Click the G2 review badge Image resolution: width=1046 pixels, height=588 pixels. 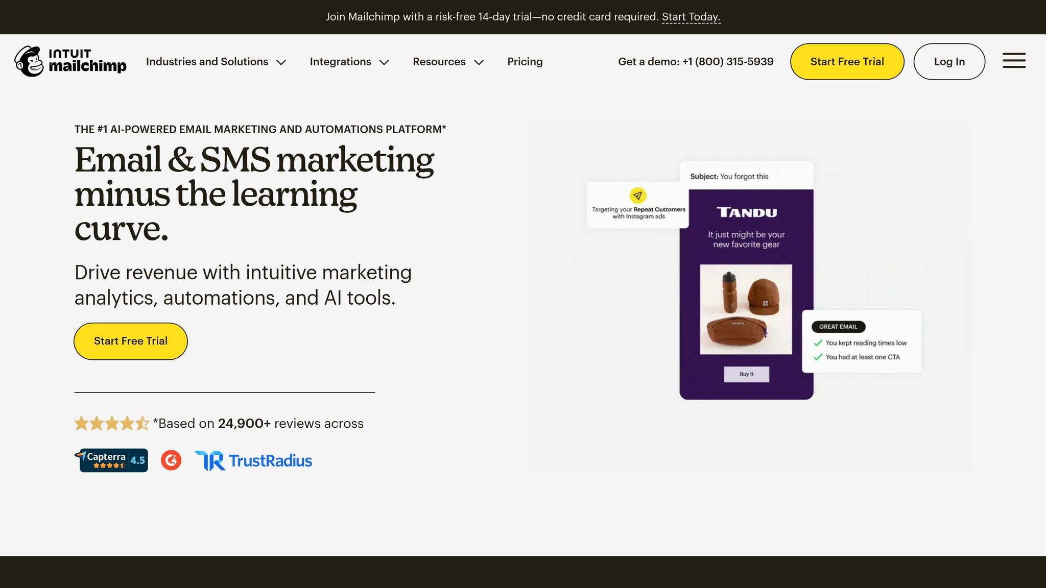171,460
